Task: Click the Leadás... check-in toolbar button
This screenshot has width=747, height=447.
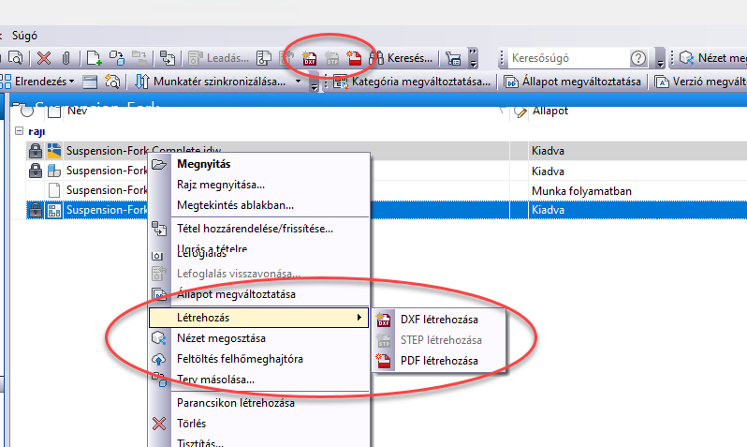Action: 219,58
